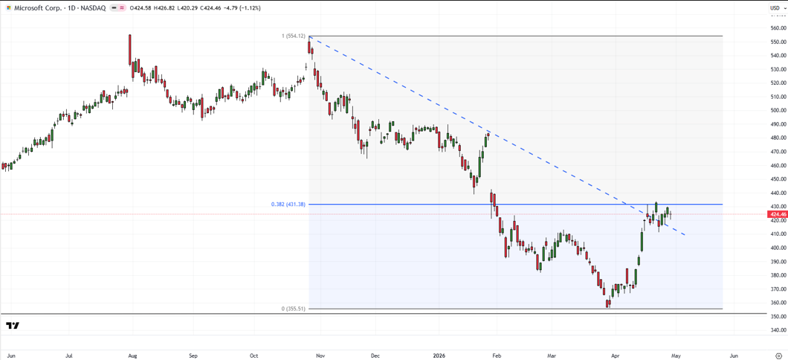This screenshot has width=788, height=360.
Task: Click the Feb label on the time axis
Action: 497,355
